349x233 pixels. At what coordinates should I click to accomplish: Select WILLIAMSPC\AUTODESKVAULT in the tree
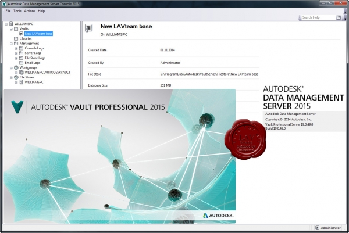pos(48,73)
